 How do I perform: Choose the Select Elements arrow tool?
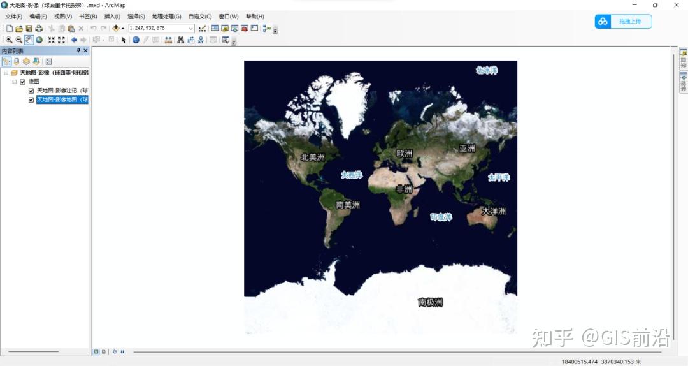124,40
